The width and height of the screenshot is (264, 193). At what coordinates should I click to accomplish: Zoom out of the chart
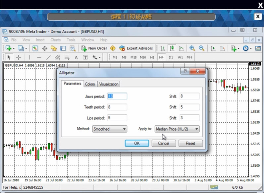201,48
